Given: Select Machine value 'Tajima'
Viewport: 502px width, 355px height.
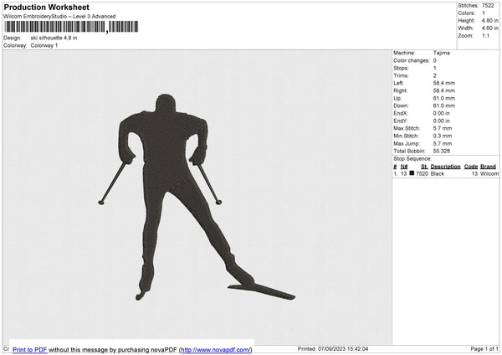Looking at the screenshot, I should click(442, 53).
